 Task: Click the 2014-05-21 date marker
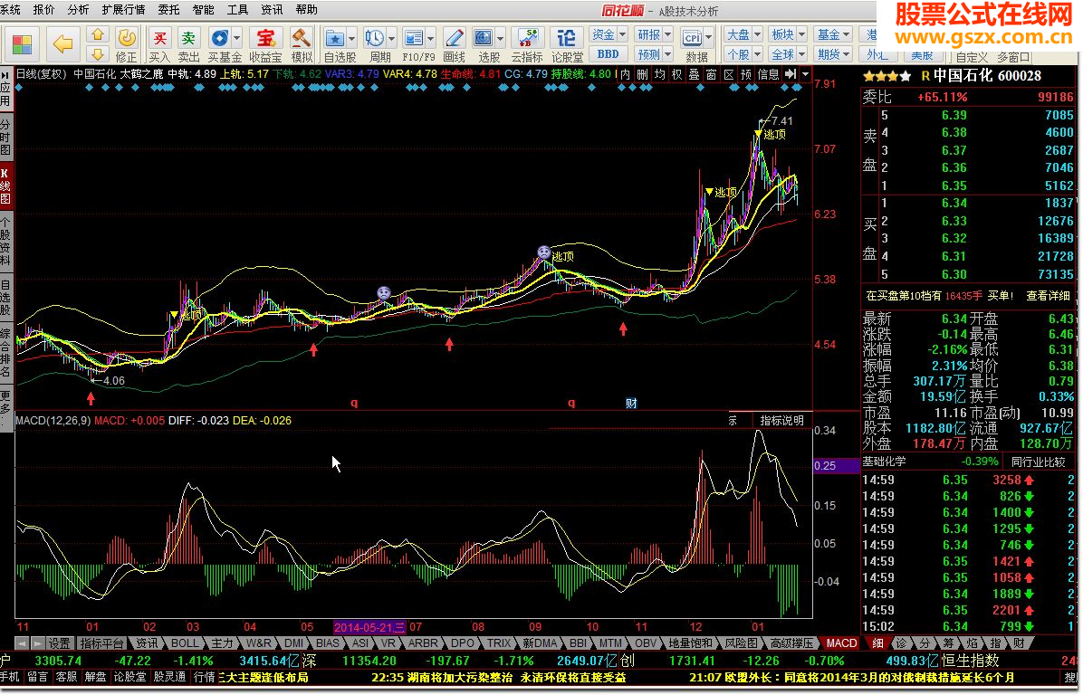[370, 627]
